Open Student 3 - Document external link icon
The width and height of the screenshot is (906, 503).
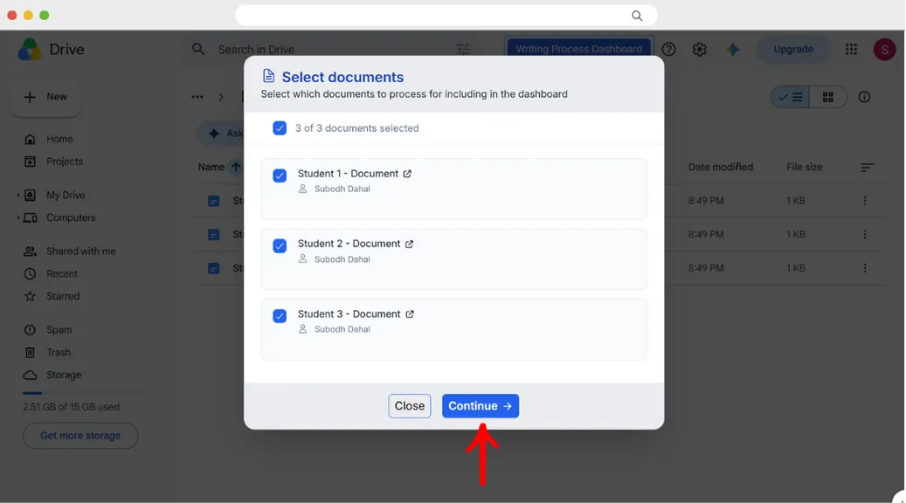tap(410, 314)
